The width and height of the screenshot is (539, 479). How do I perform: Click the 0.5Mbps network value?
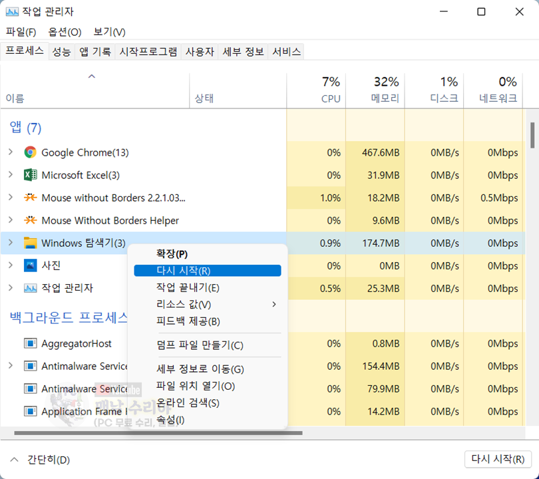(x=499, y=198)
